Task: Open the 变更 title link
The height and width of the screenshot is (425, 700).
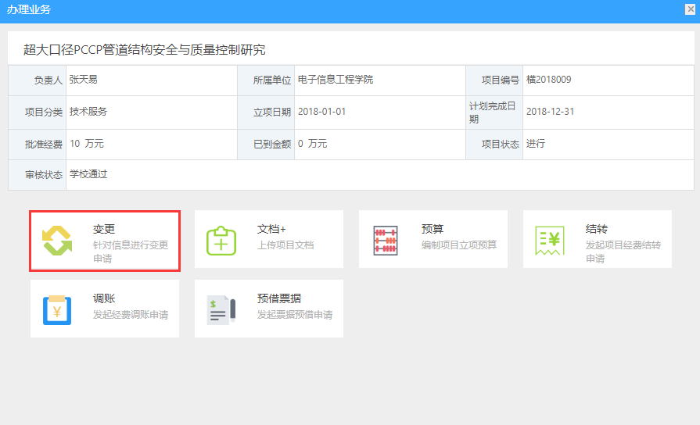Action: pyautogui.click(x=104, y=230)
